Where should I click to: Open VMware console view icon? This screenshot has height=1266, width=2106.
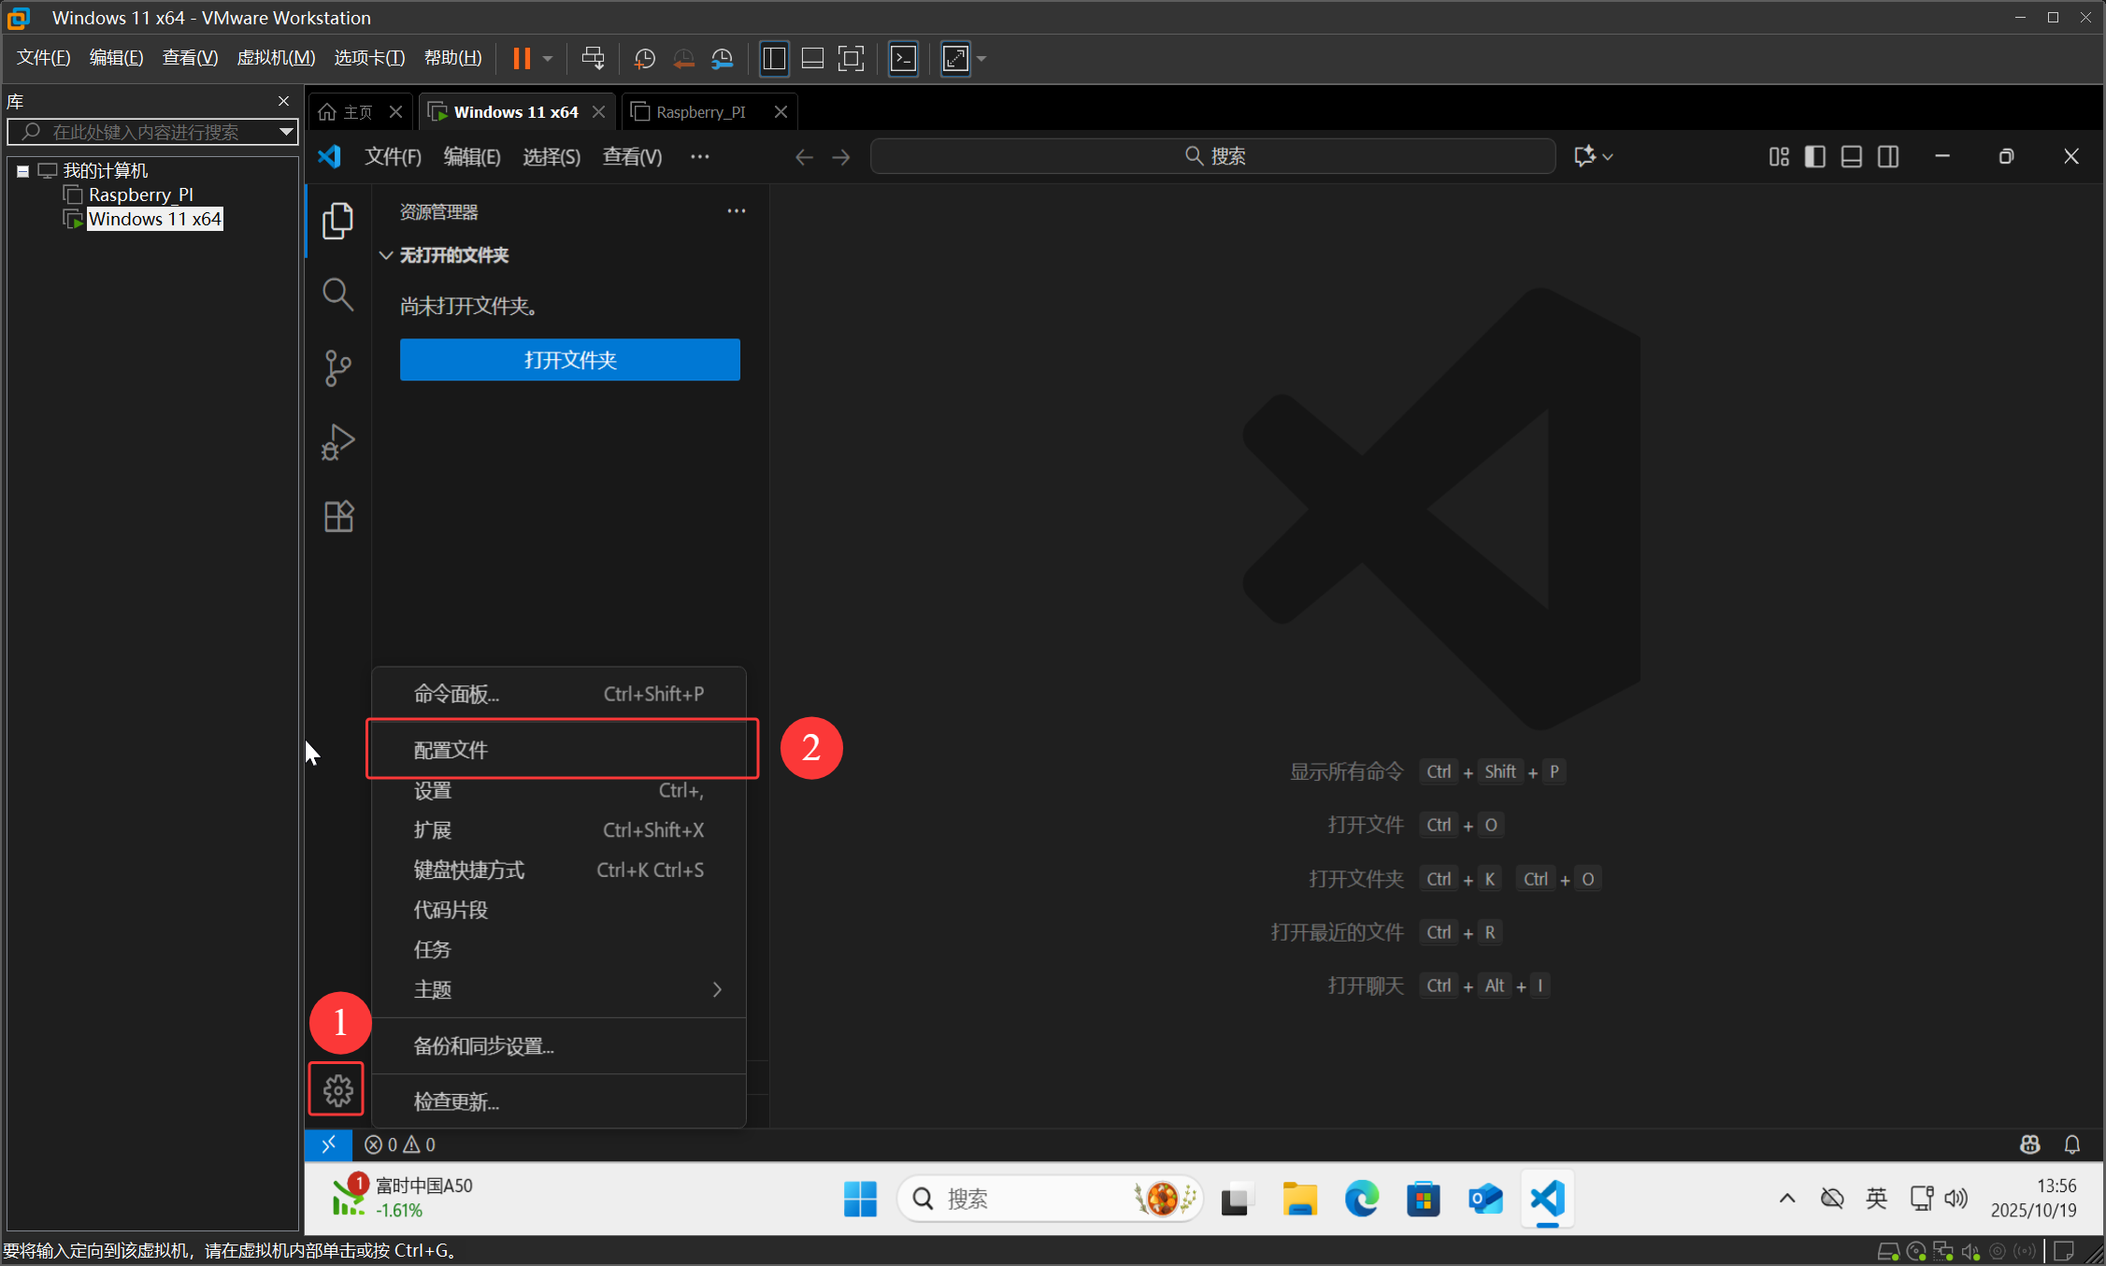click(x=903, y=59)
